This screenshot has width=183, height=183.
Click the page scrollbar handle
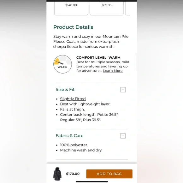[x=136, y=62]
